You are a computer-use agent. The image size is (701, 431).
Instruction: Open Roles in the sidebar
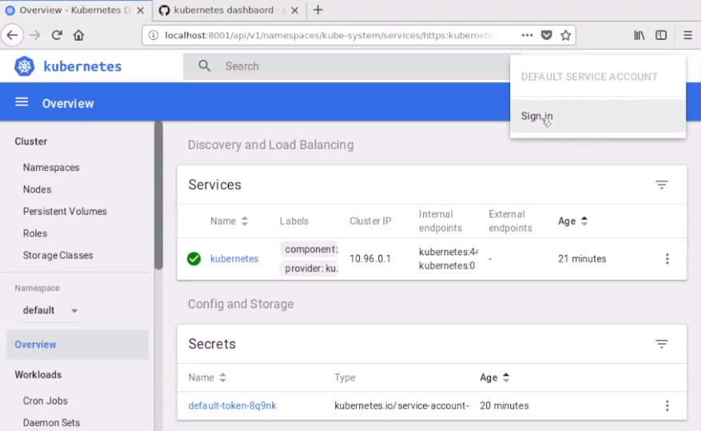tap(35, 233)
